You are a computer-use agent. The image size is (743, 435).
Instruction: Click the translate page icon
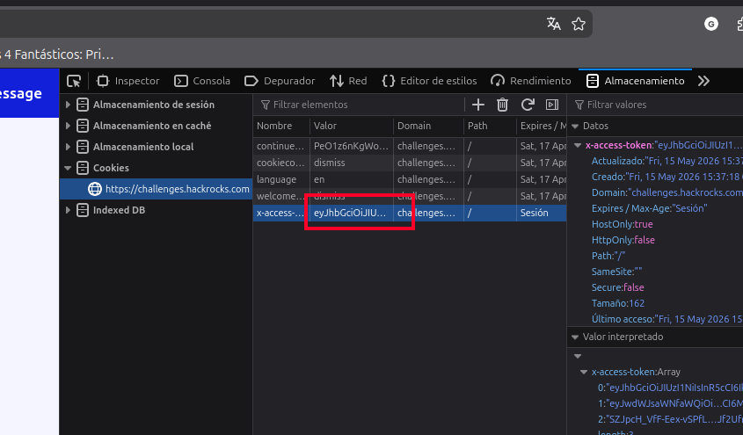(x=553, y=24)
